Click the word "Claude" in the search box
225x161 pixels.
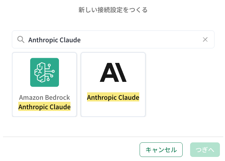point(71,40)
